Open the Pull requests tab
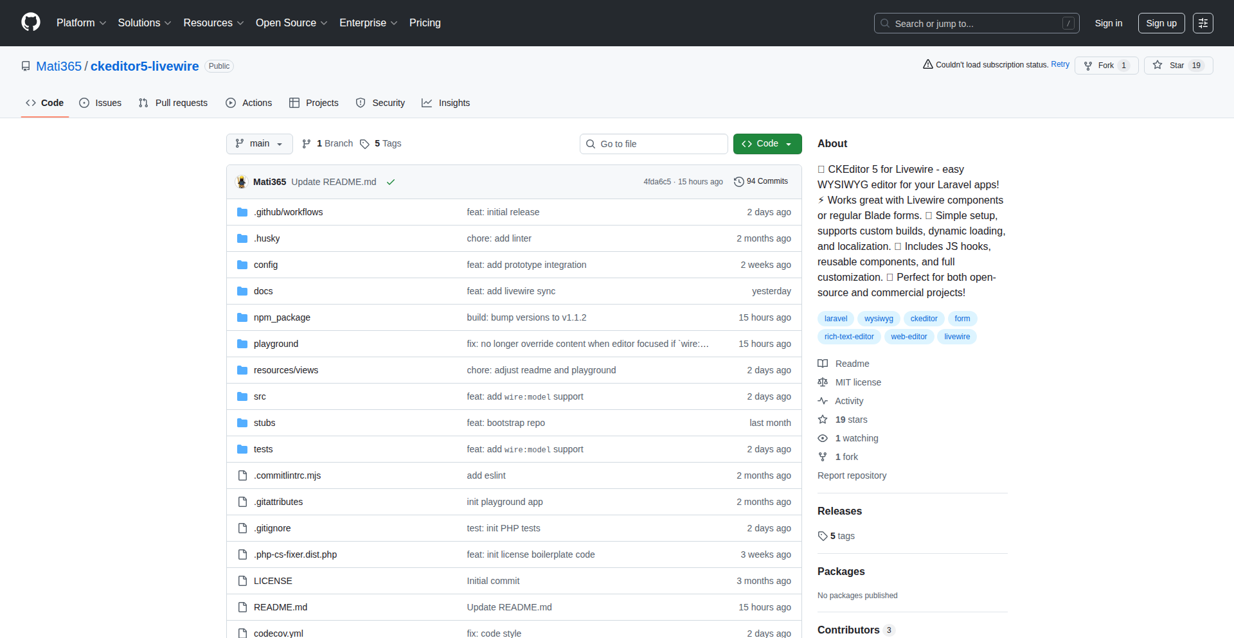The image size is (1234, 638). 174,103
